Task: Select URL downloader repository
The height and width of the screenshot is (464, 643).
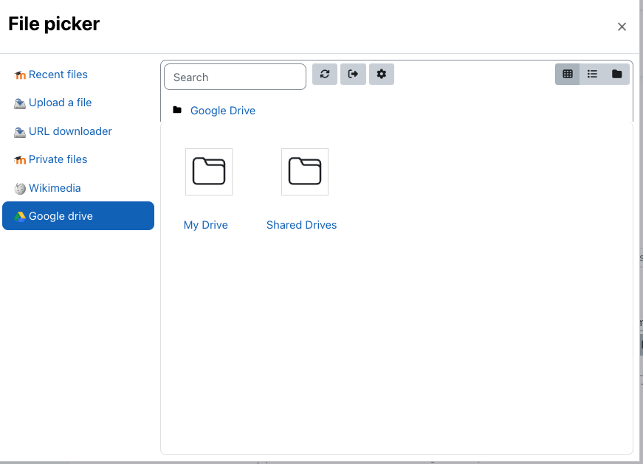Action: coord(78,131)
